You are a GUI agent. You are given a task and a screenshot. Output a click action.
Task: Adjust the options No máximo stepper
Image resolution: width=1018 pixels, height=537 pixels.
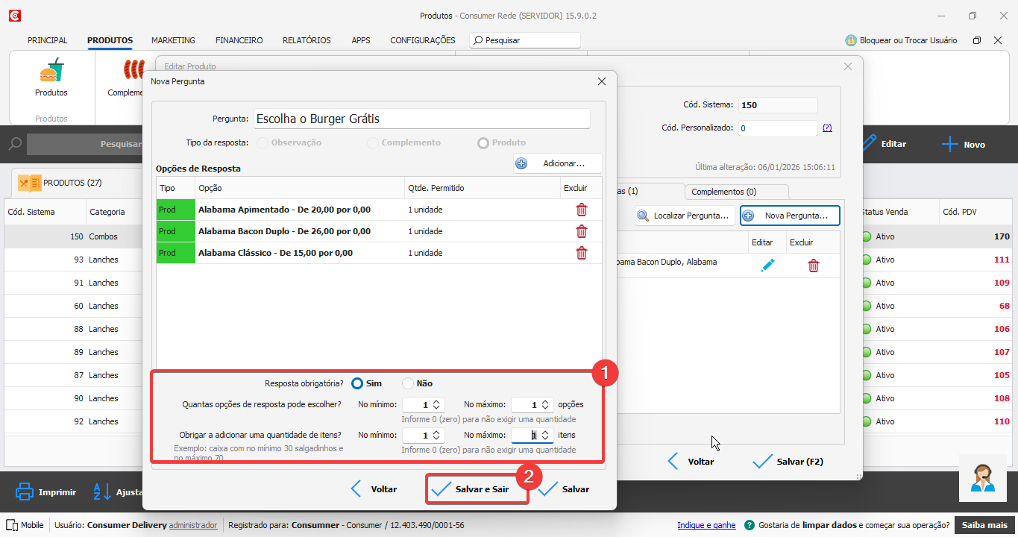point(545,405)
